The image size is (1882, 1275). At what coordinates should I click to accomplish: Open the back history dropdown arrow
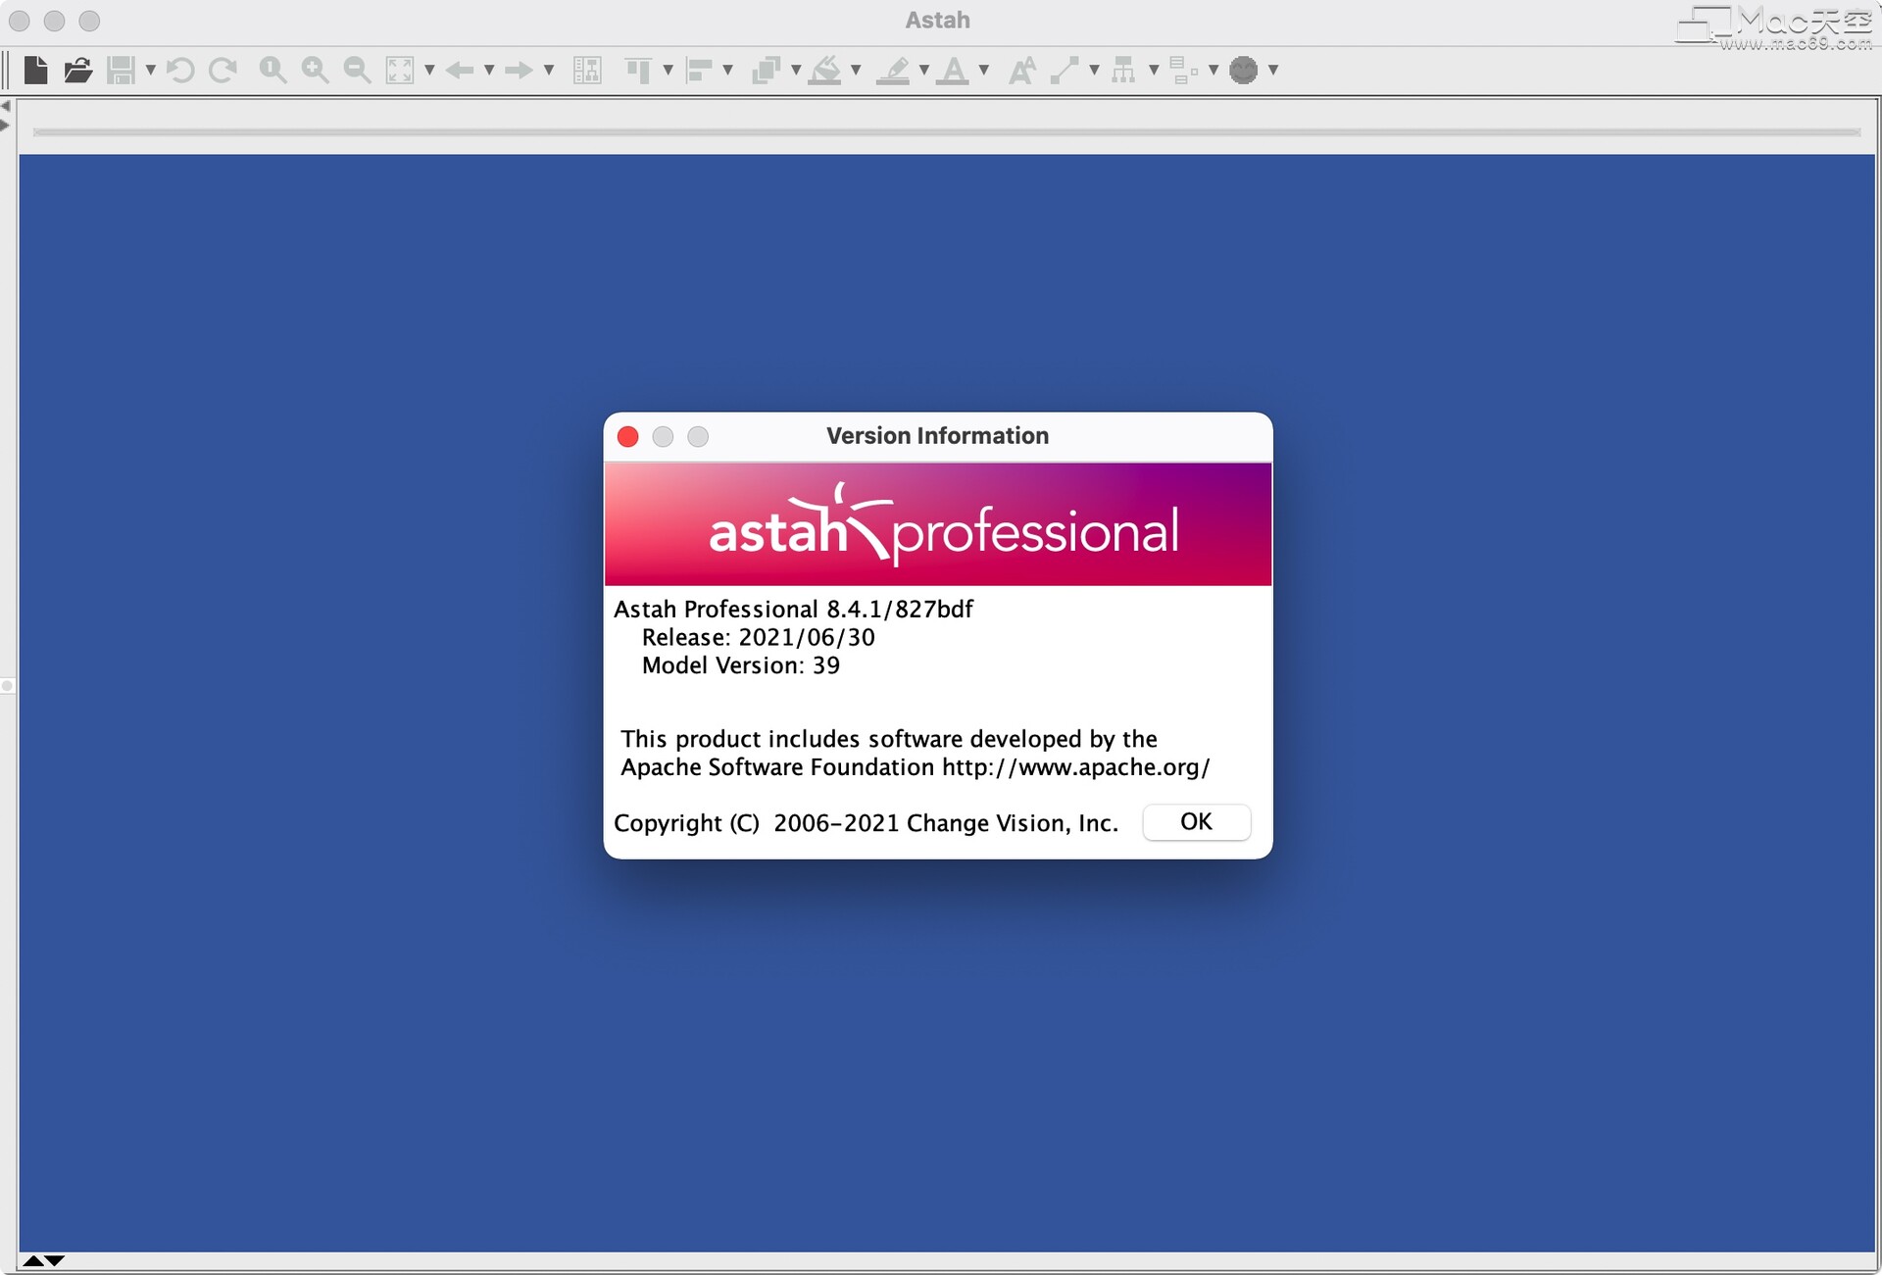click(488, 70)
